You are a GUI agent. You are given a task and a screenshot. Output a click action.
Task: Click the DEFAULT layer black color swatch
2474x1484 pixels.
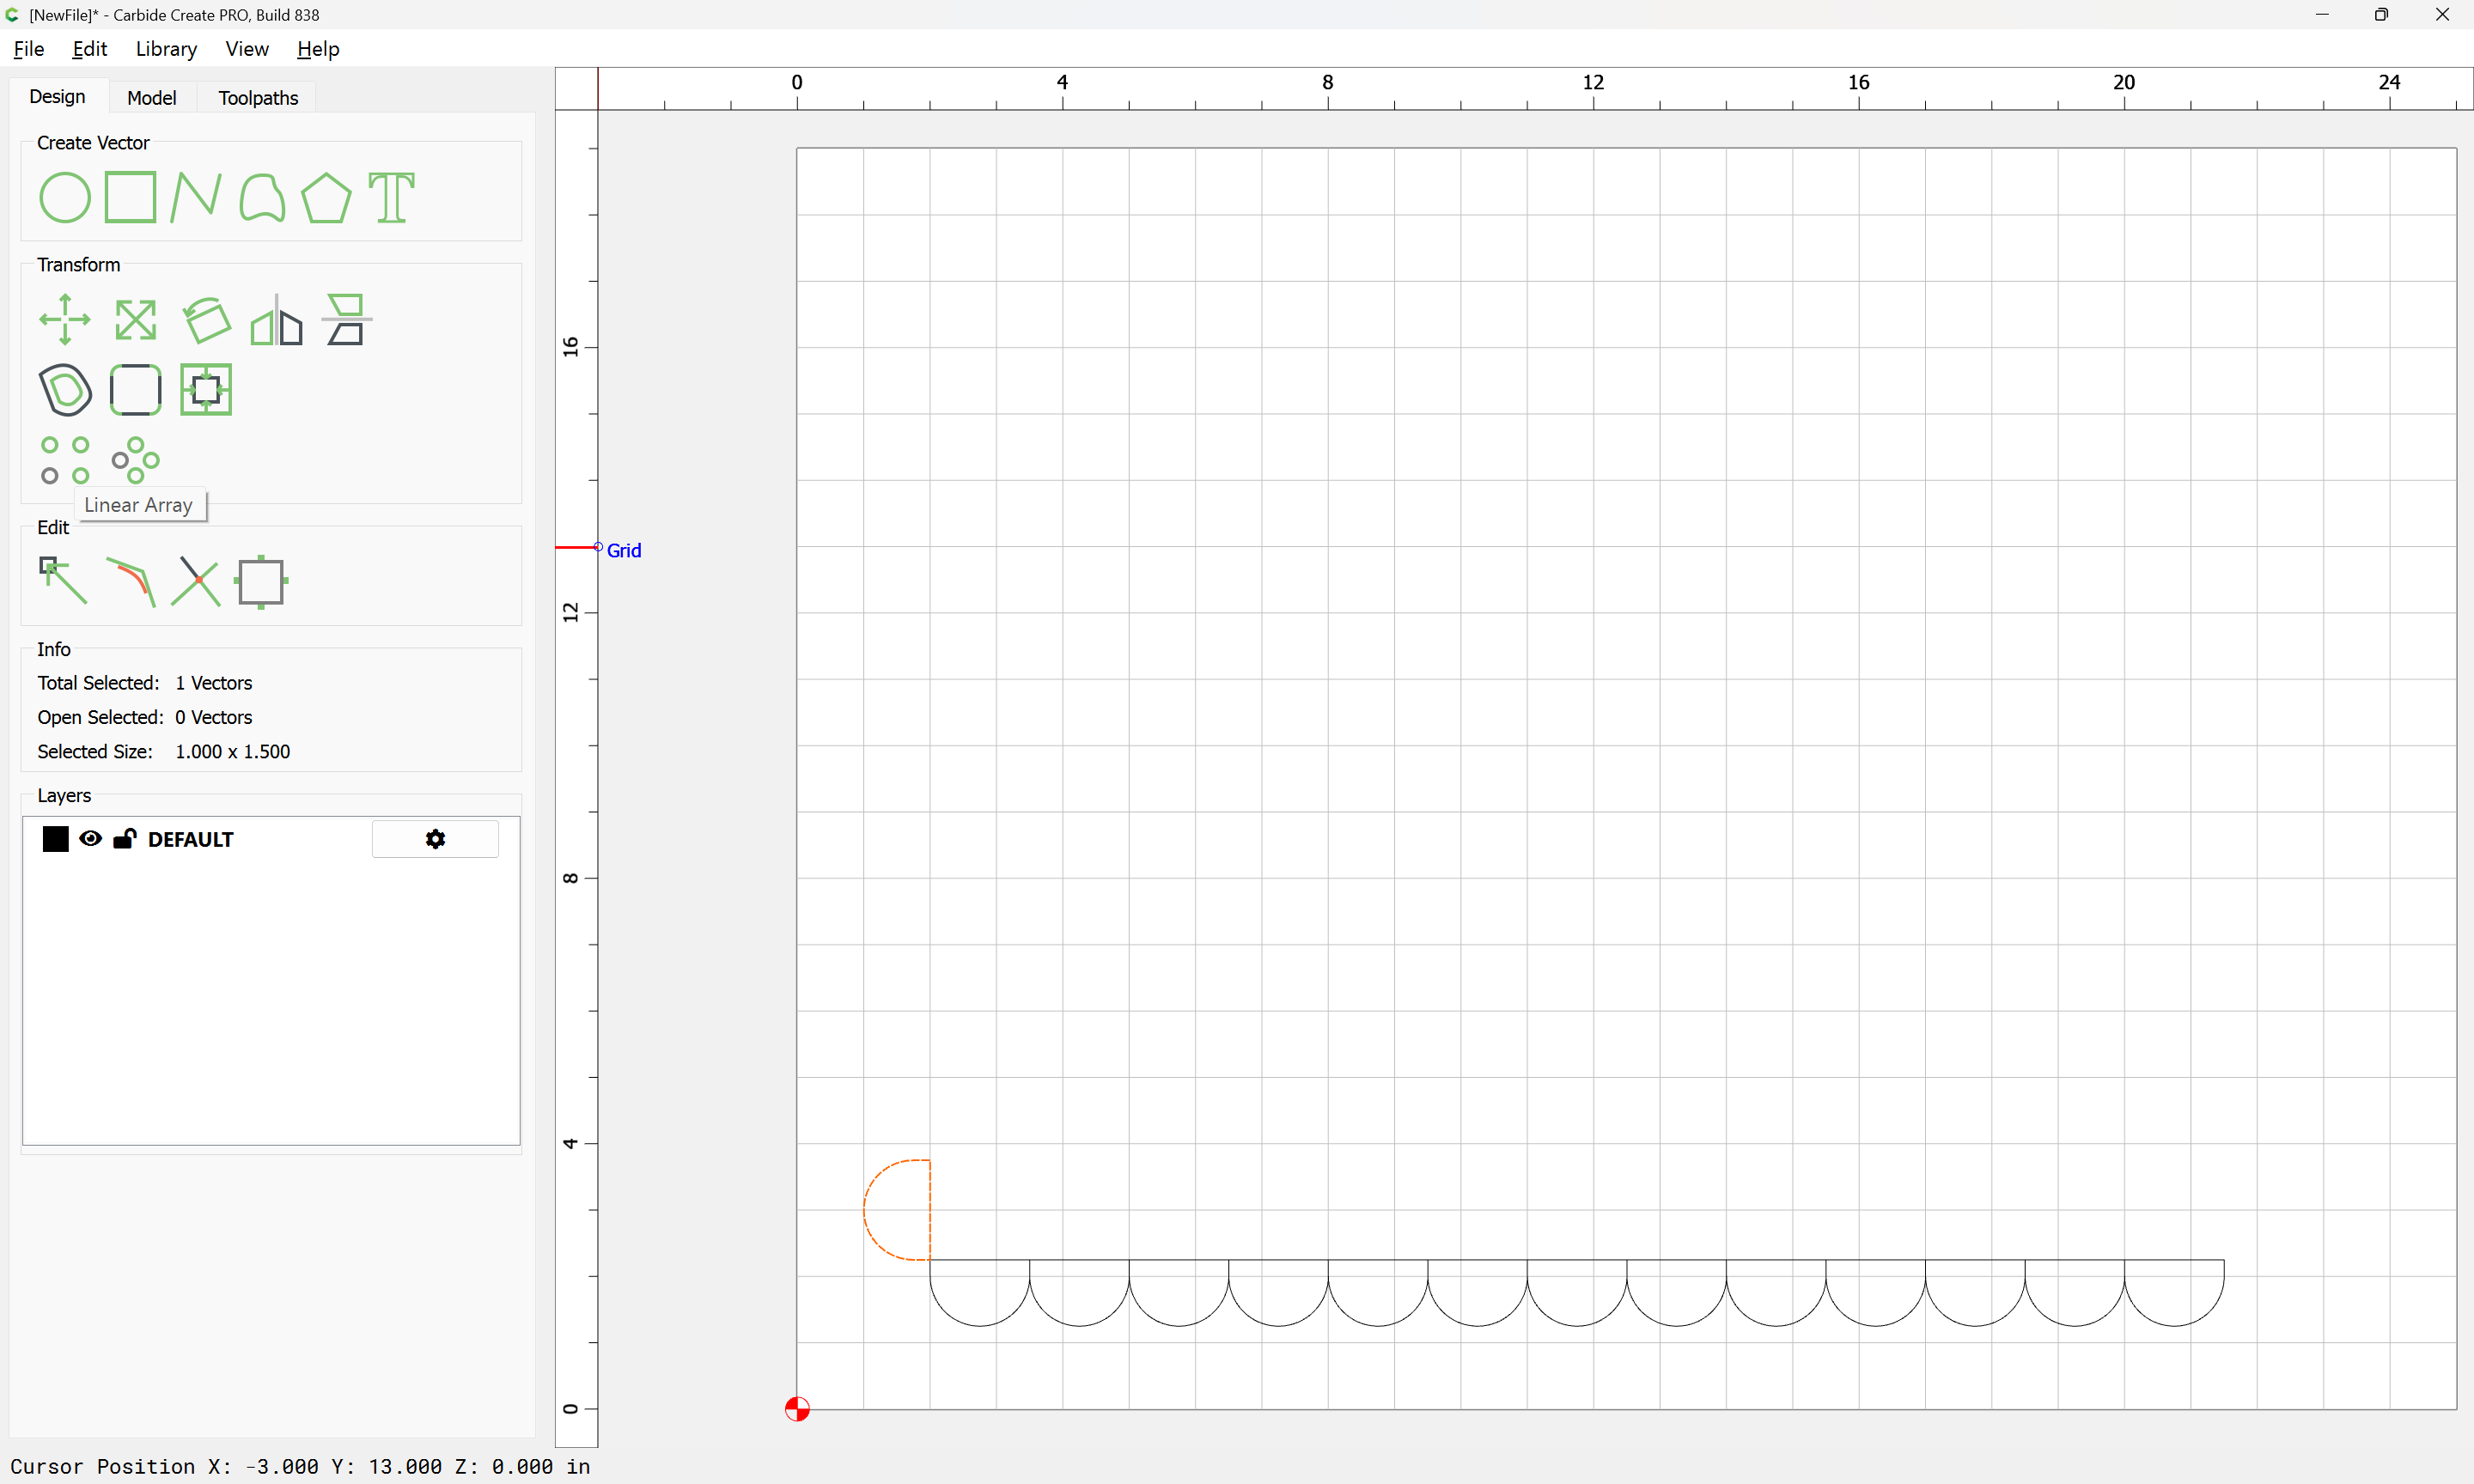[55, 839]
